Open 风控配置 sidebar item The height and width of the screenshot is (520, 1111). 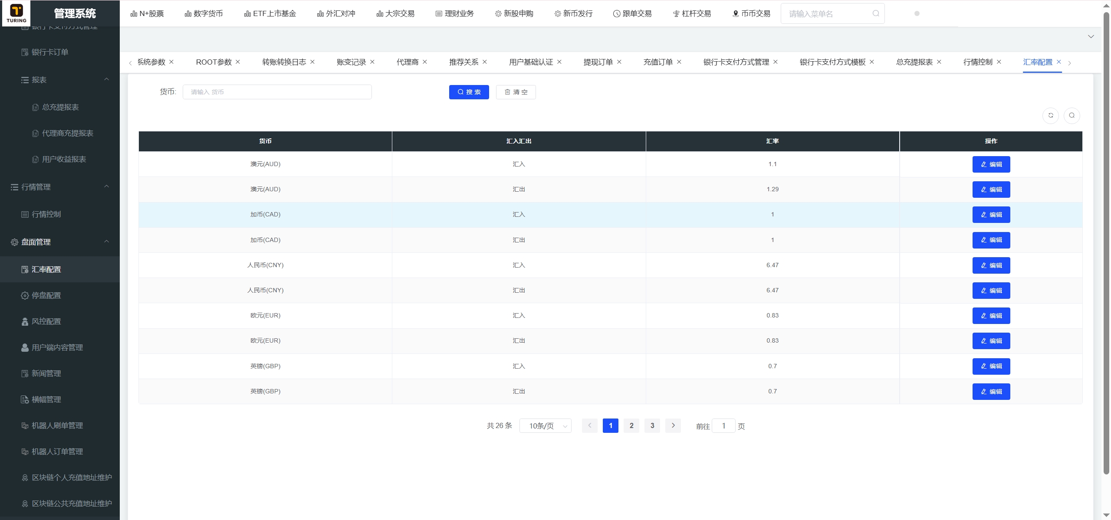[x=60, y=321]
